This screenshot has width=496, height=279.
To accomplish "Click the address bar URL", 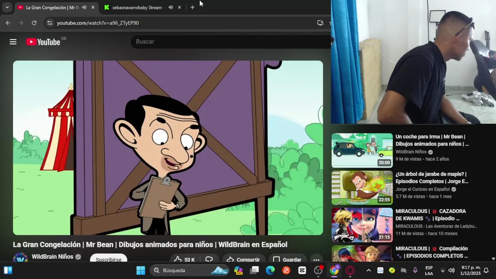I will click(98, 23).
